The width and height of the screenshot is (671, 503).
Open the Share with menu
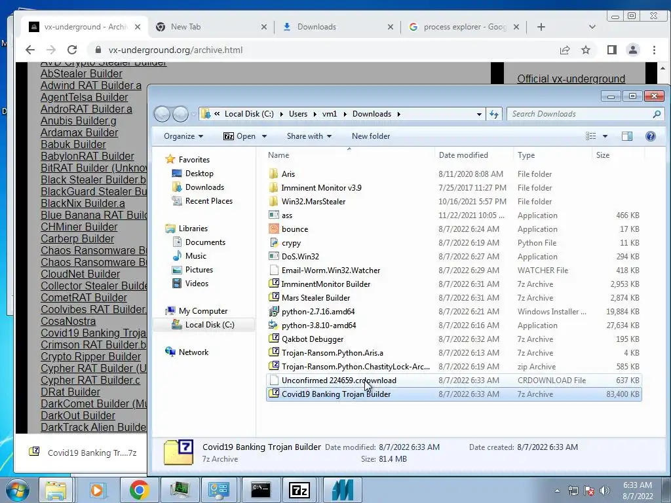click(309, 136)
